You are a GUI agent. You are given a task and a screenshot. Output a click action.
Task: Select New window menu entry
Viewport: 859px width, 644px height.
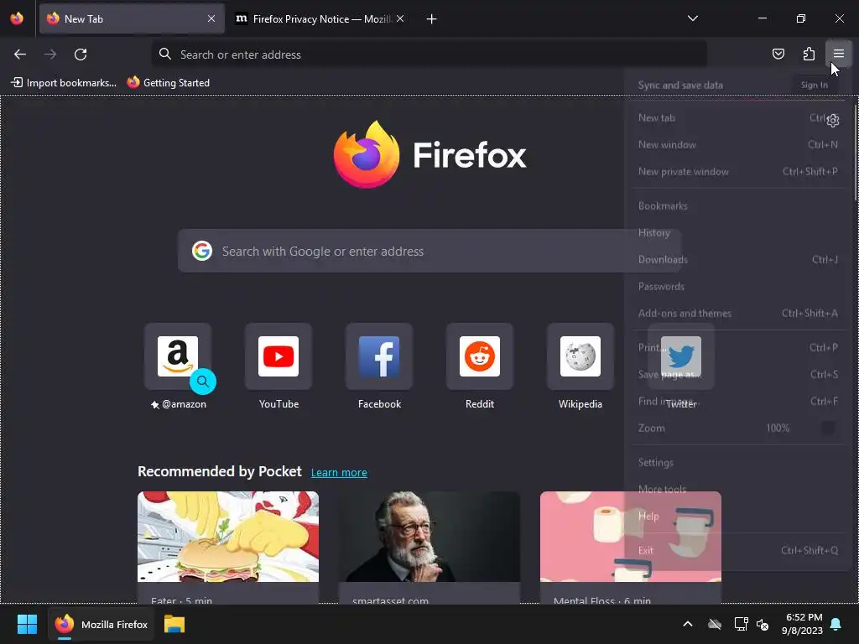[x=738, y=144]
